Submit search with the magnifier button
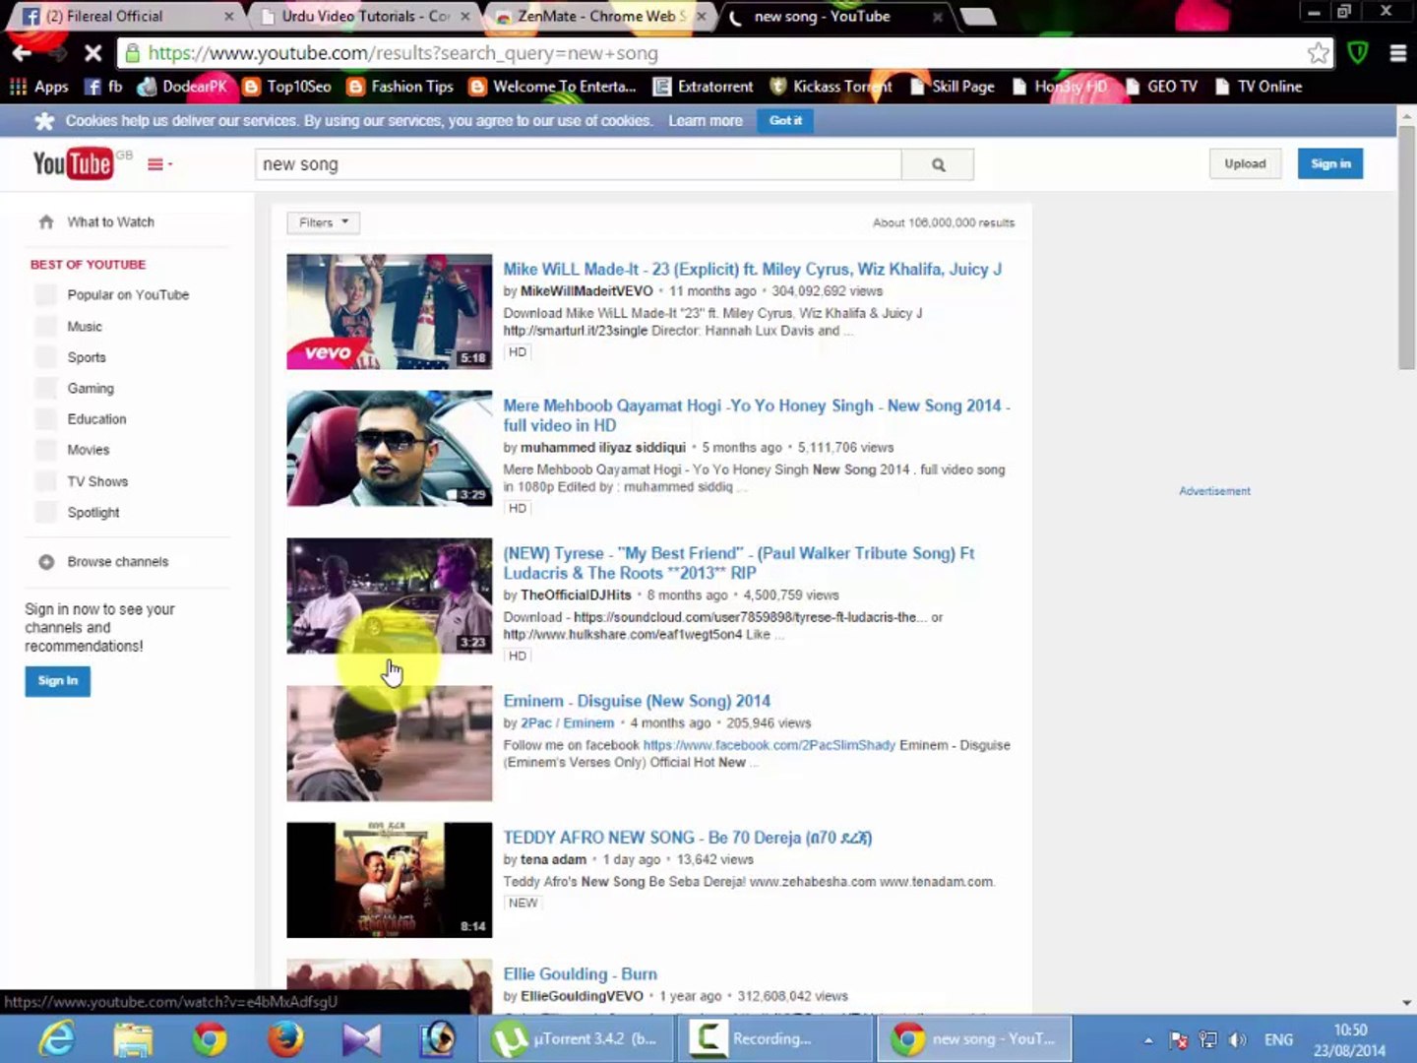 coord(938,164)
